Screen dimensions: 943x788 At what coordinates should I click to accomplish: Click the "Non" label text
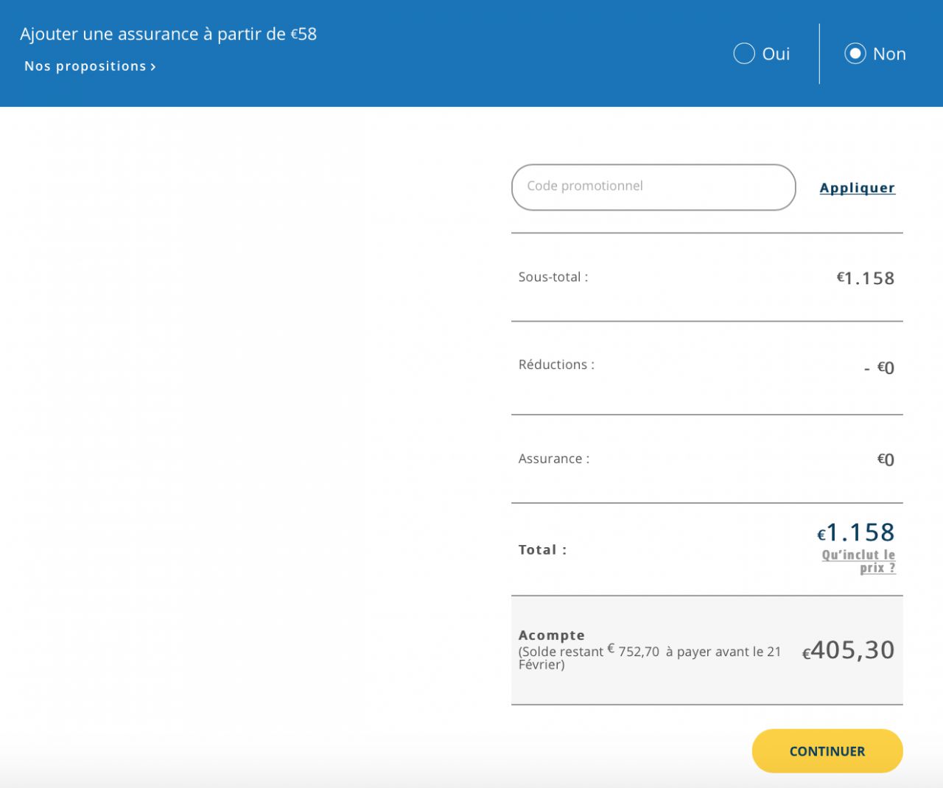coord(889,54)
